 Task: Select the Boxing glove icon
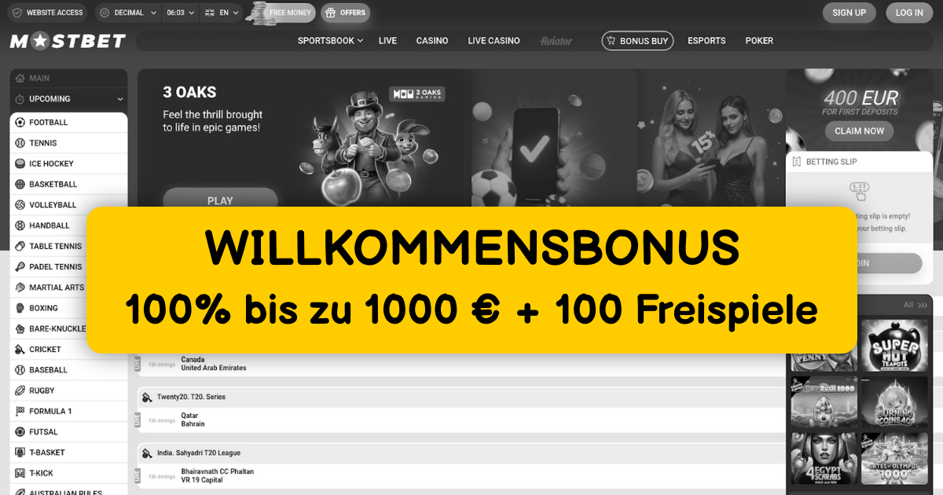[x=20, y=308]
